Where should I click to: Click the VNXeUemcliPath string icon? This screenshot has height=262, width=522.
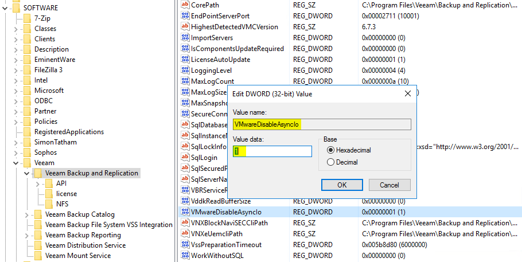pos(185,234)
